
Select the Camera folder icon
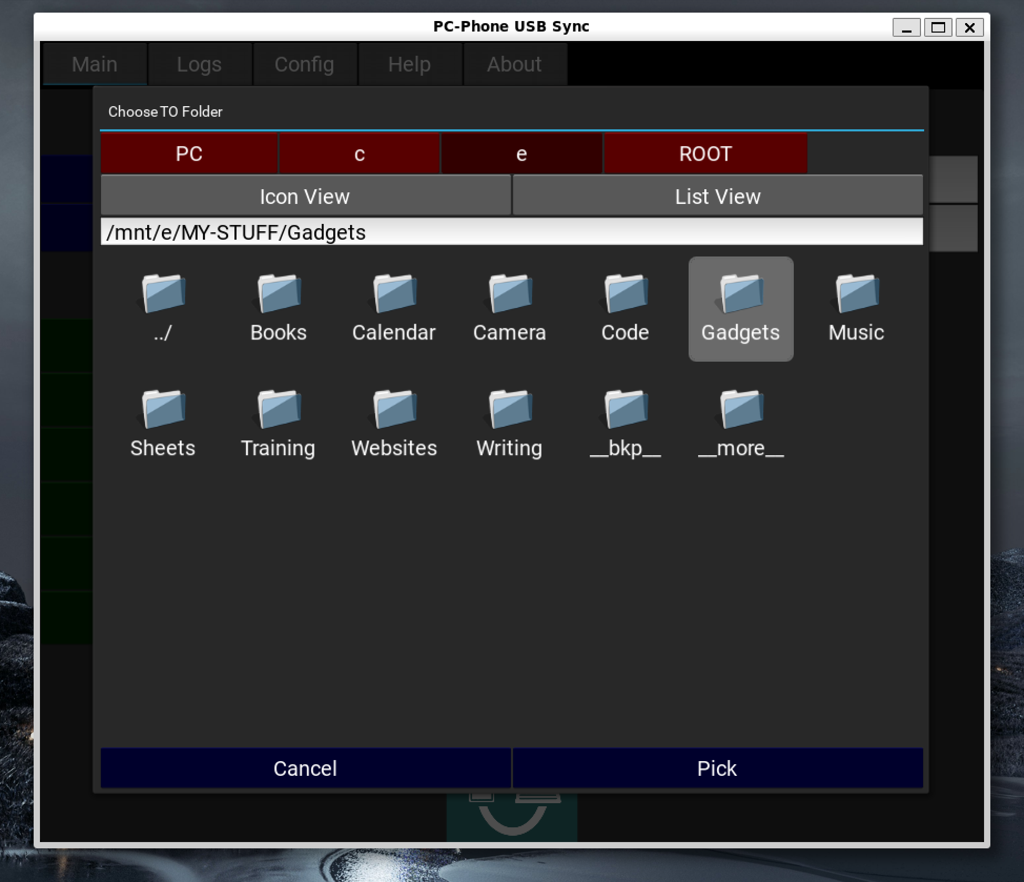pyautogui.click(x=509, y=308)
